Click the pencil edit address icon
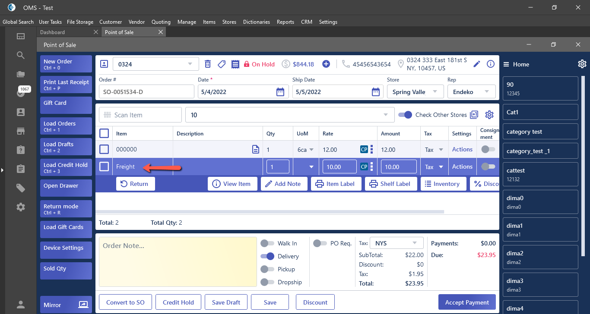The height and width of the screenshot is (314, 590). tap(477, 64)
